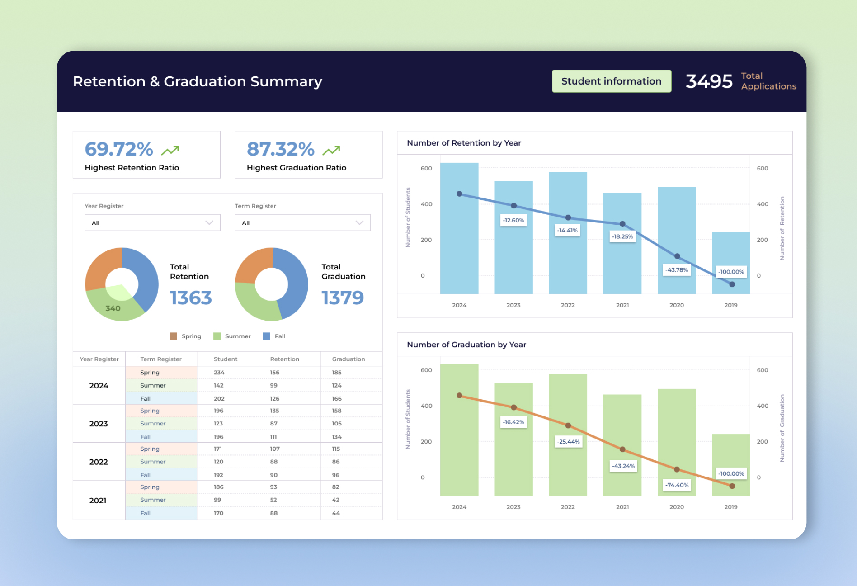Click retention value 107
The image size is (857, 586).
point(274,449)
